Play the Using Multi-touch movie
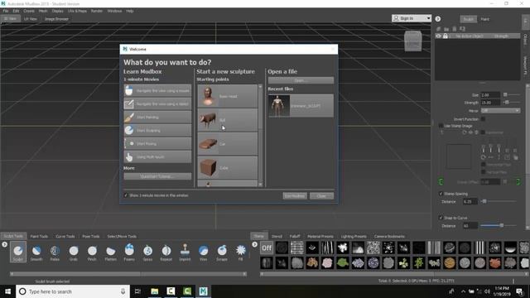Screen dimensions: 530x298 pos(157,156)
